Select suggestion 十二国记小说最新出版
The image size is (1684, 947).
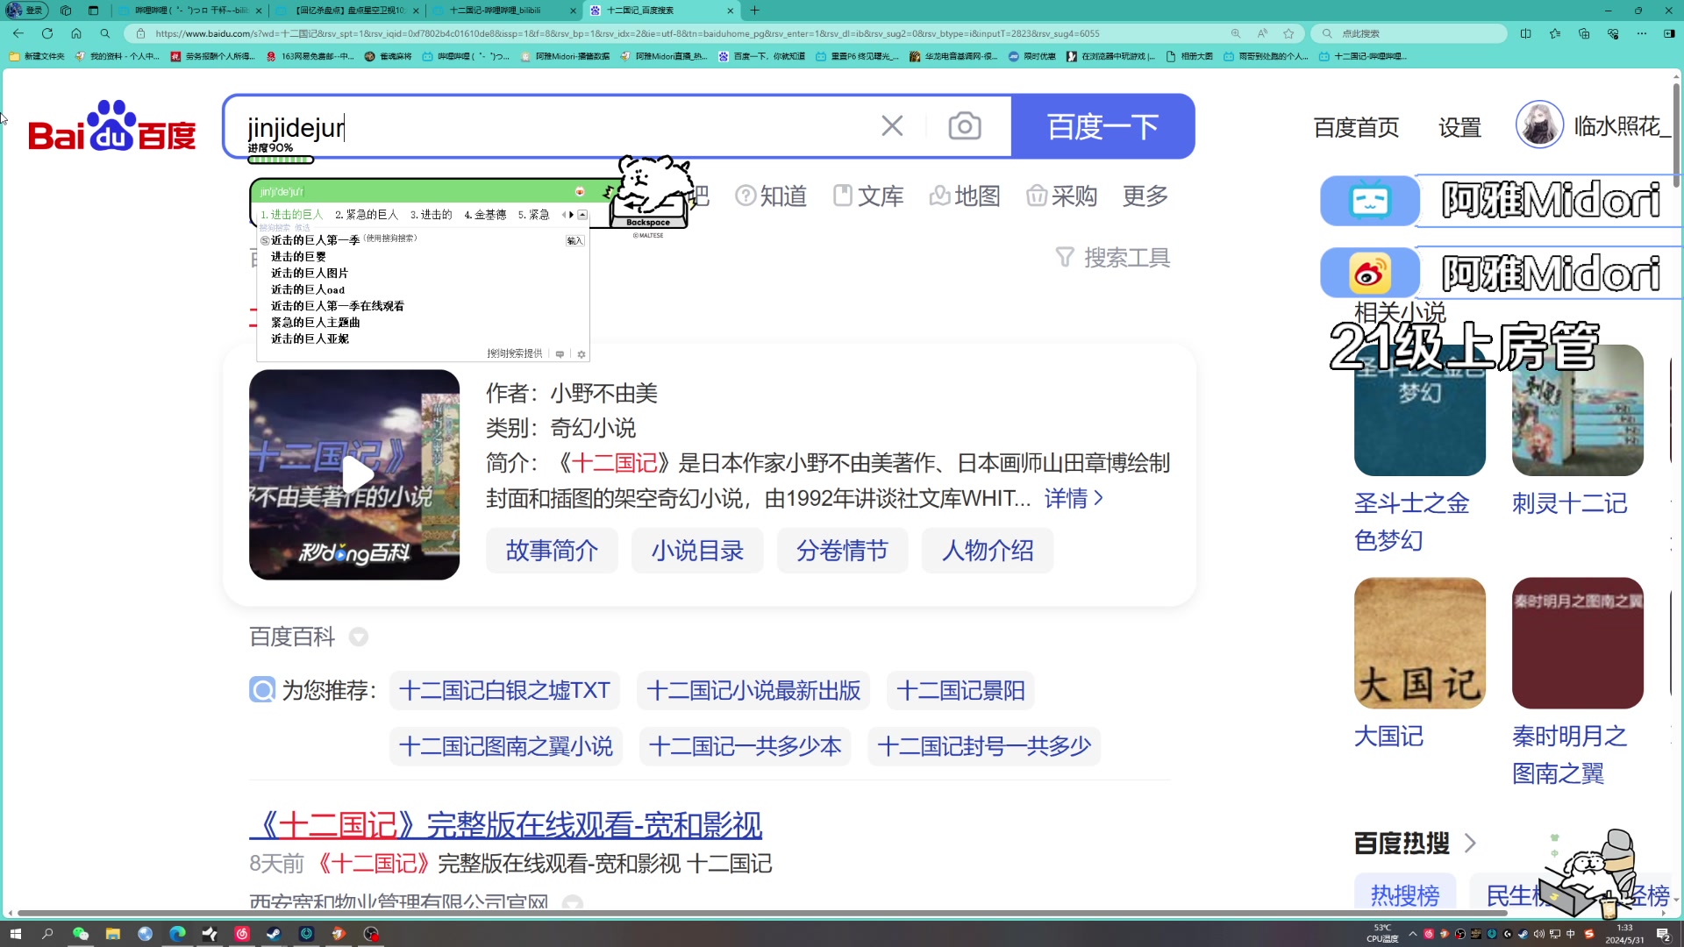click(x=753, y=690)
